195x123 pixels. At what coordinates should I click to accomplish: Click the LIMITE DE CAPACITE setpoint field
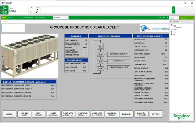click(84, 55)
